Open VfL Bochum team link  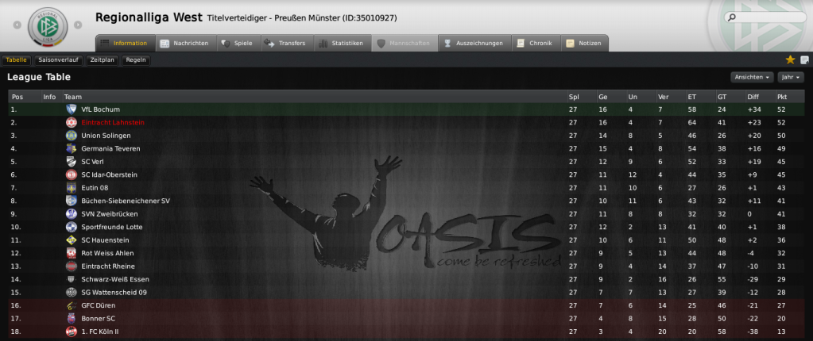coord(101,109)
